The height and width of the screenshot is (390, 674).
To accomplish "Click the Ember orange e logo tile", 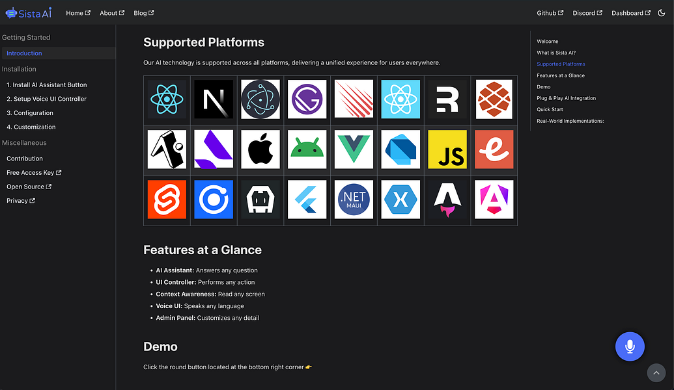I will 494,149.
